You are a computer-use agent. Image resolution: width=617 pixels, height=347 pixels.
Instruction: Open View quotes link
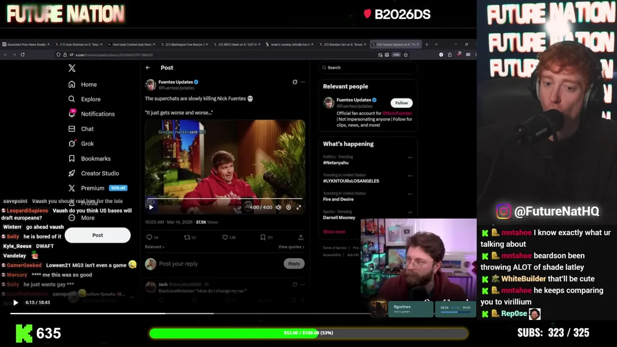tap(291, 247)
